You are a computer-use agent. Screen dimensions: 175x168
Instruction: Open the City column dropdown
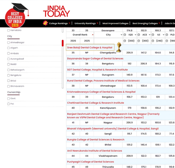pyautogui.click(x=121, y=35)
